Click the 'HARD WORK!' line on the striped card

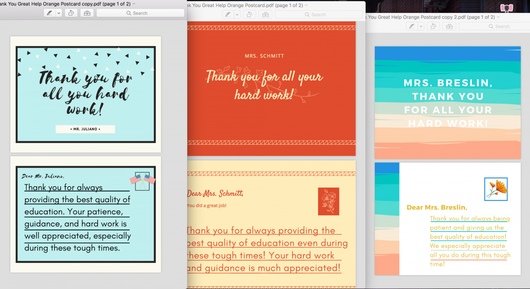448,124
